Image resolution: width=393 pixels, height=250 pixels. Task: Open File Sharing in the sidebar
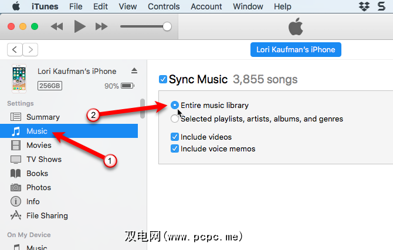[47, 216]
